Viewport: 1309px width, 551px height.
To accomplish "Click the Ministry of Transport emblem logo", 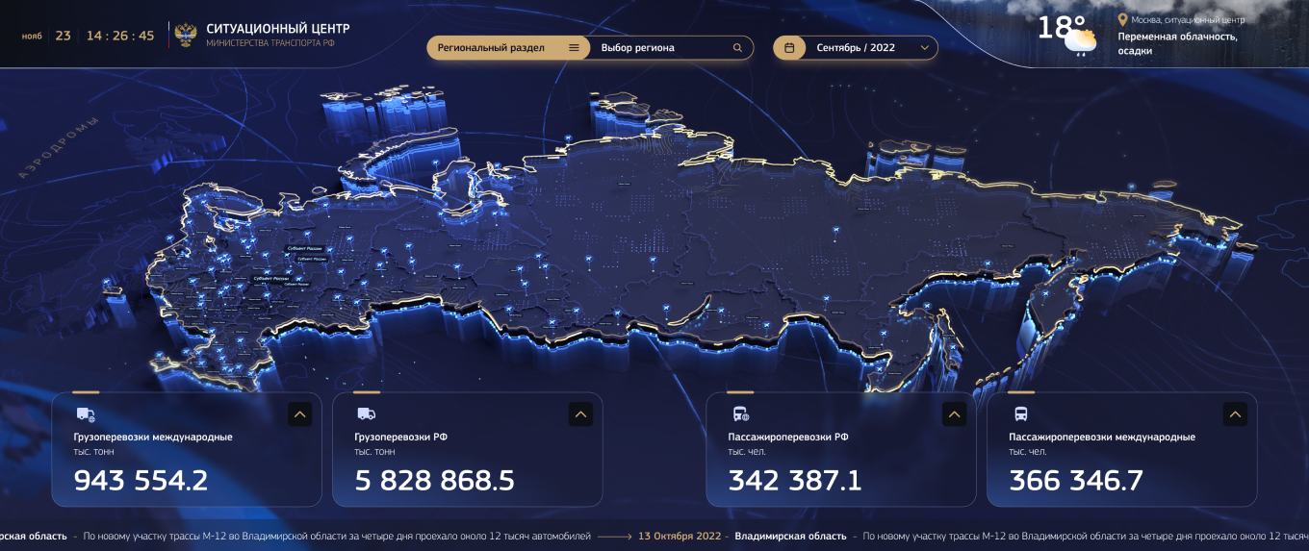I will [185, 36].
